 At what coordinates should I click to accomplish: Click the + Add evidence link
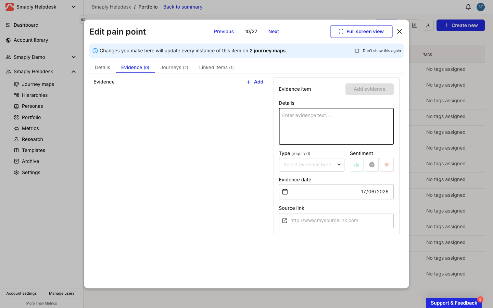(255, 82)
